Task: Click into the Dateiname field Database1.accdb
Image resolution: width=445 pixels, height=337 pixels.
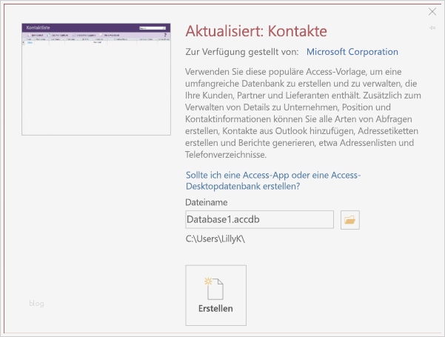Action: click(x=259, y=219)
